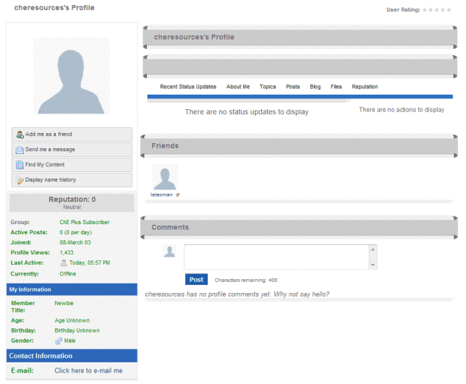This screenshot has width=466, height=384.
Task: Click the gender symbol icon beside Male
Action: (59, 341)
